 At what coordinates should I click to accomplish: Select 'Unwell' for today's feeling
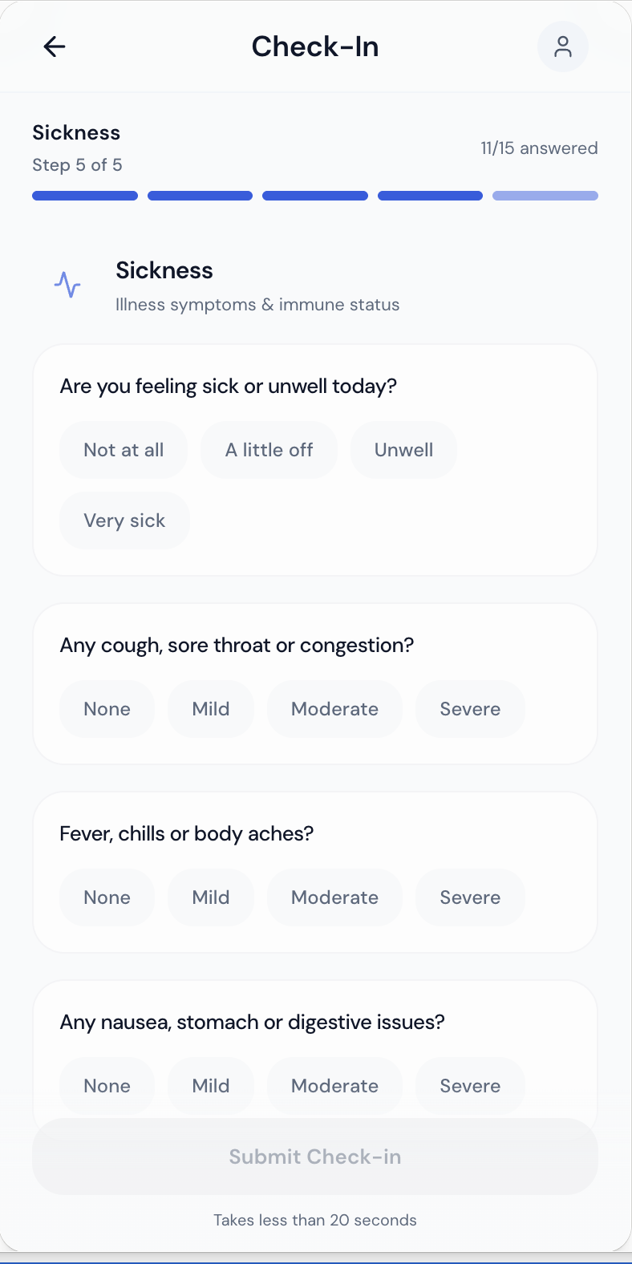403,450
